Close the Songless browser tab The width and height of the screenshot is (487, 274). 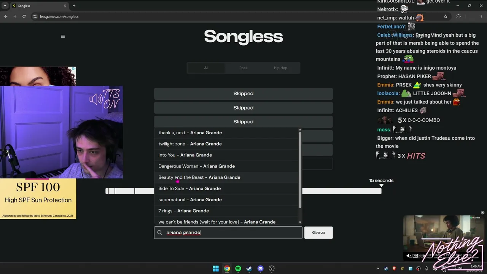coord(65,6)
